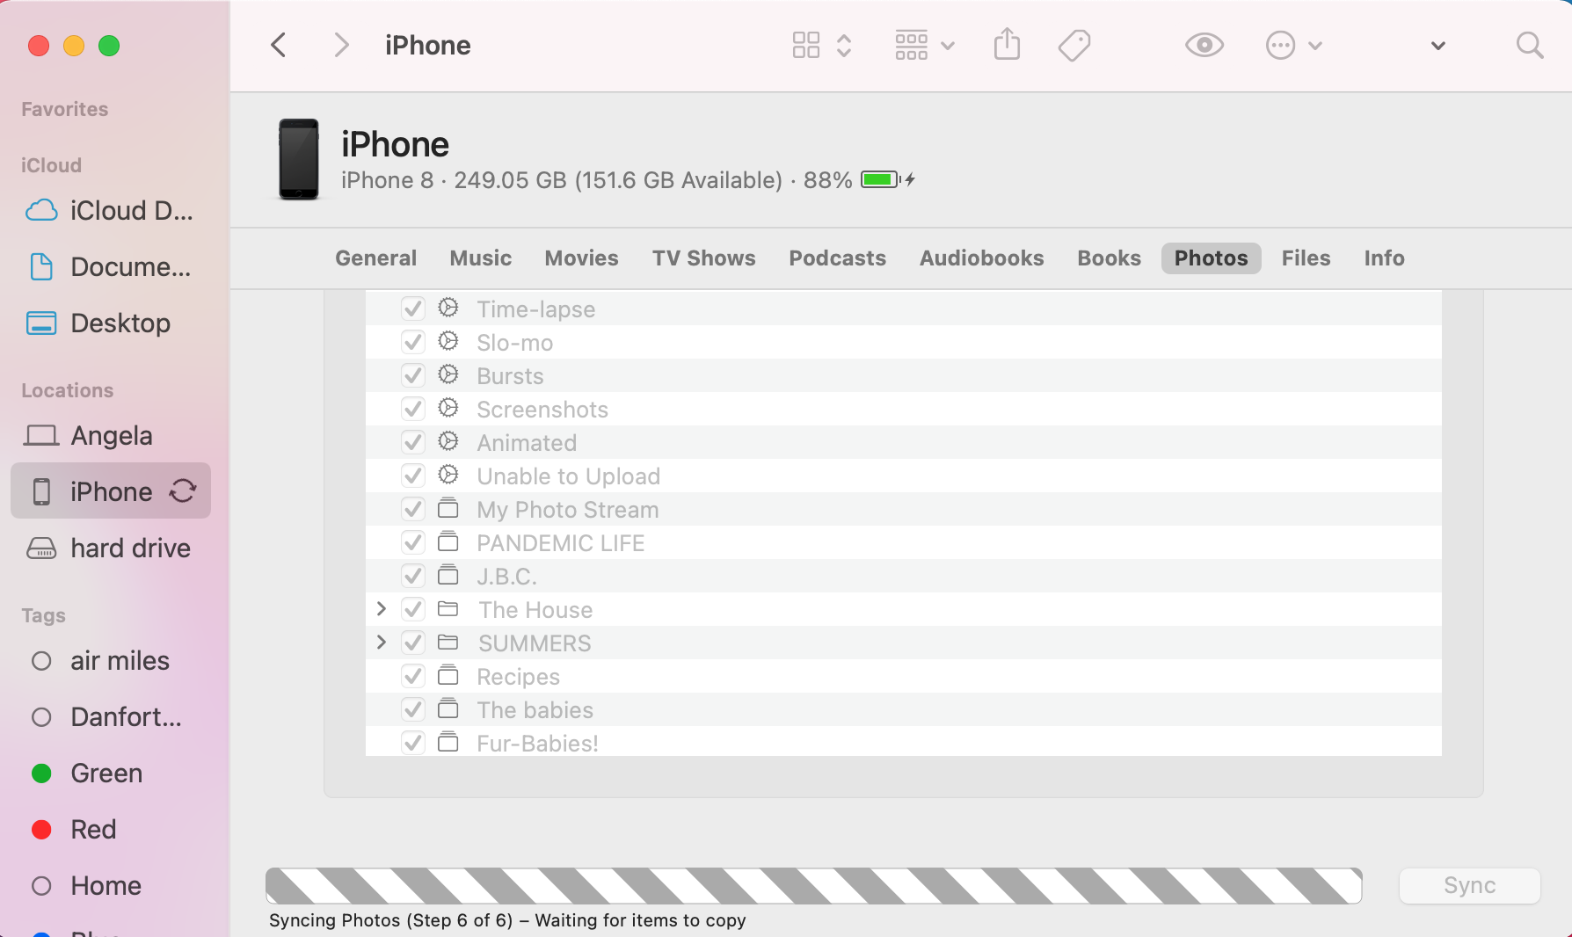Toggle the My Photo Stream checkbox
Viewport: 1572px width, 937px height.
click(413, 509)
